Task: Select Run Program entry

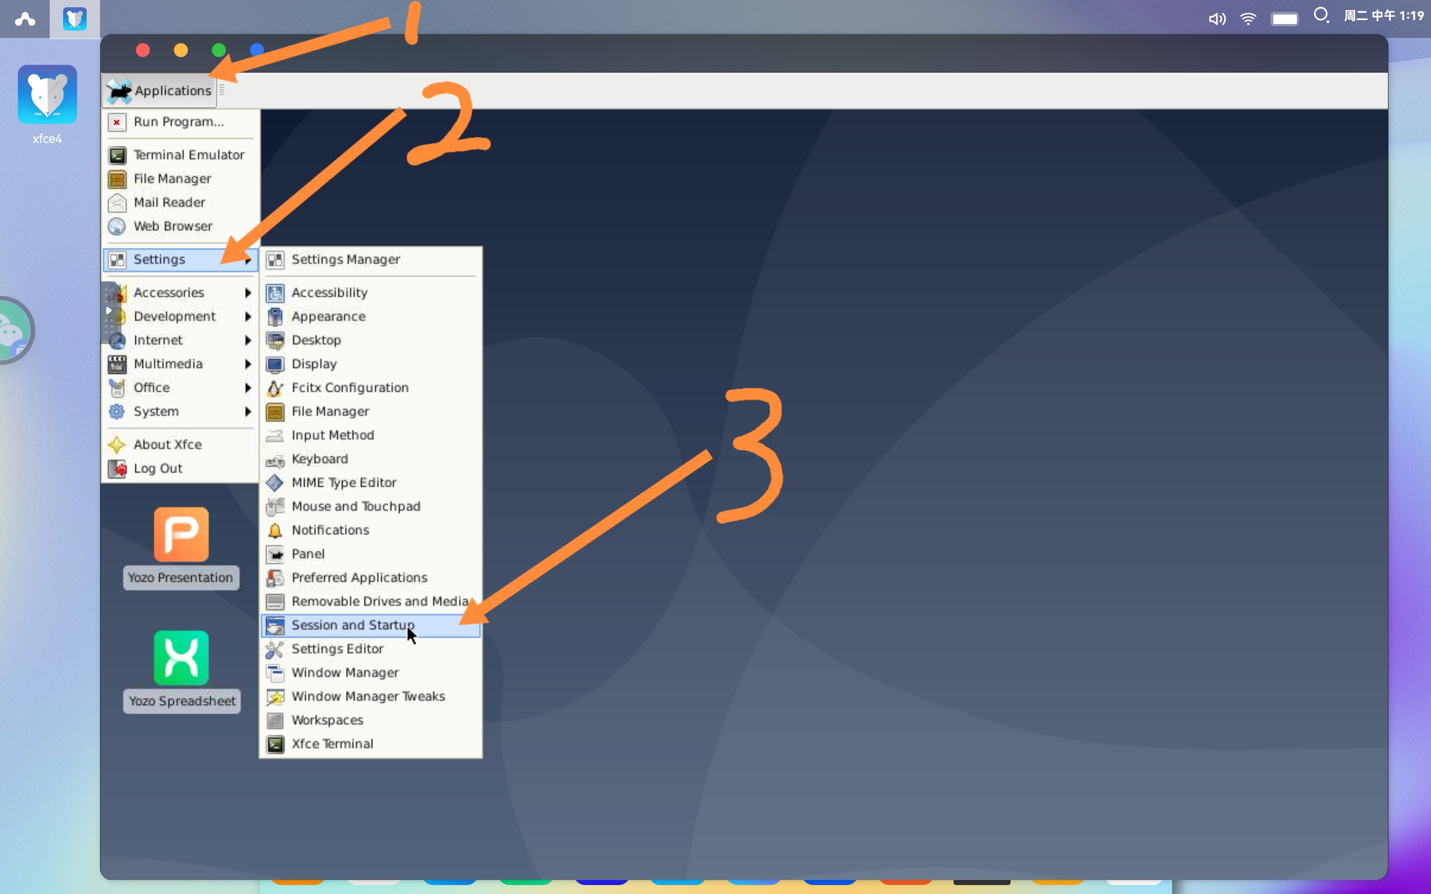Action: pos(181,122)
